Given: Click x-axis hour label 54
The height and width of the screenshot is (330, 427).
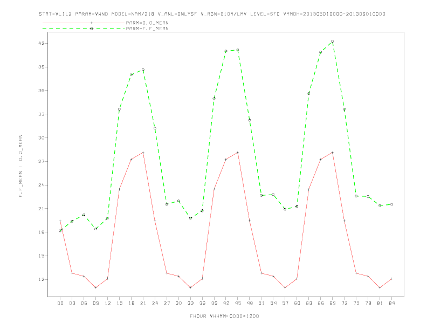Looking at the screenshot, I should coord(273,303).
